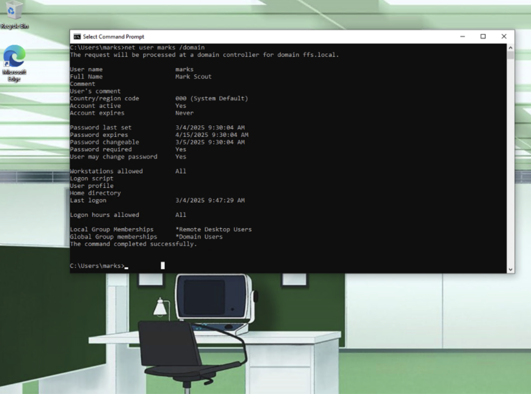
Task: Select the 'net user marks /domain' command text
Action: click(x=164, y=47)
